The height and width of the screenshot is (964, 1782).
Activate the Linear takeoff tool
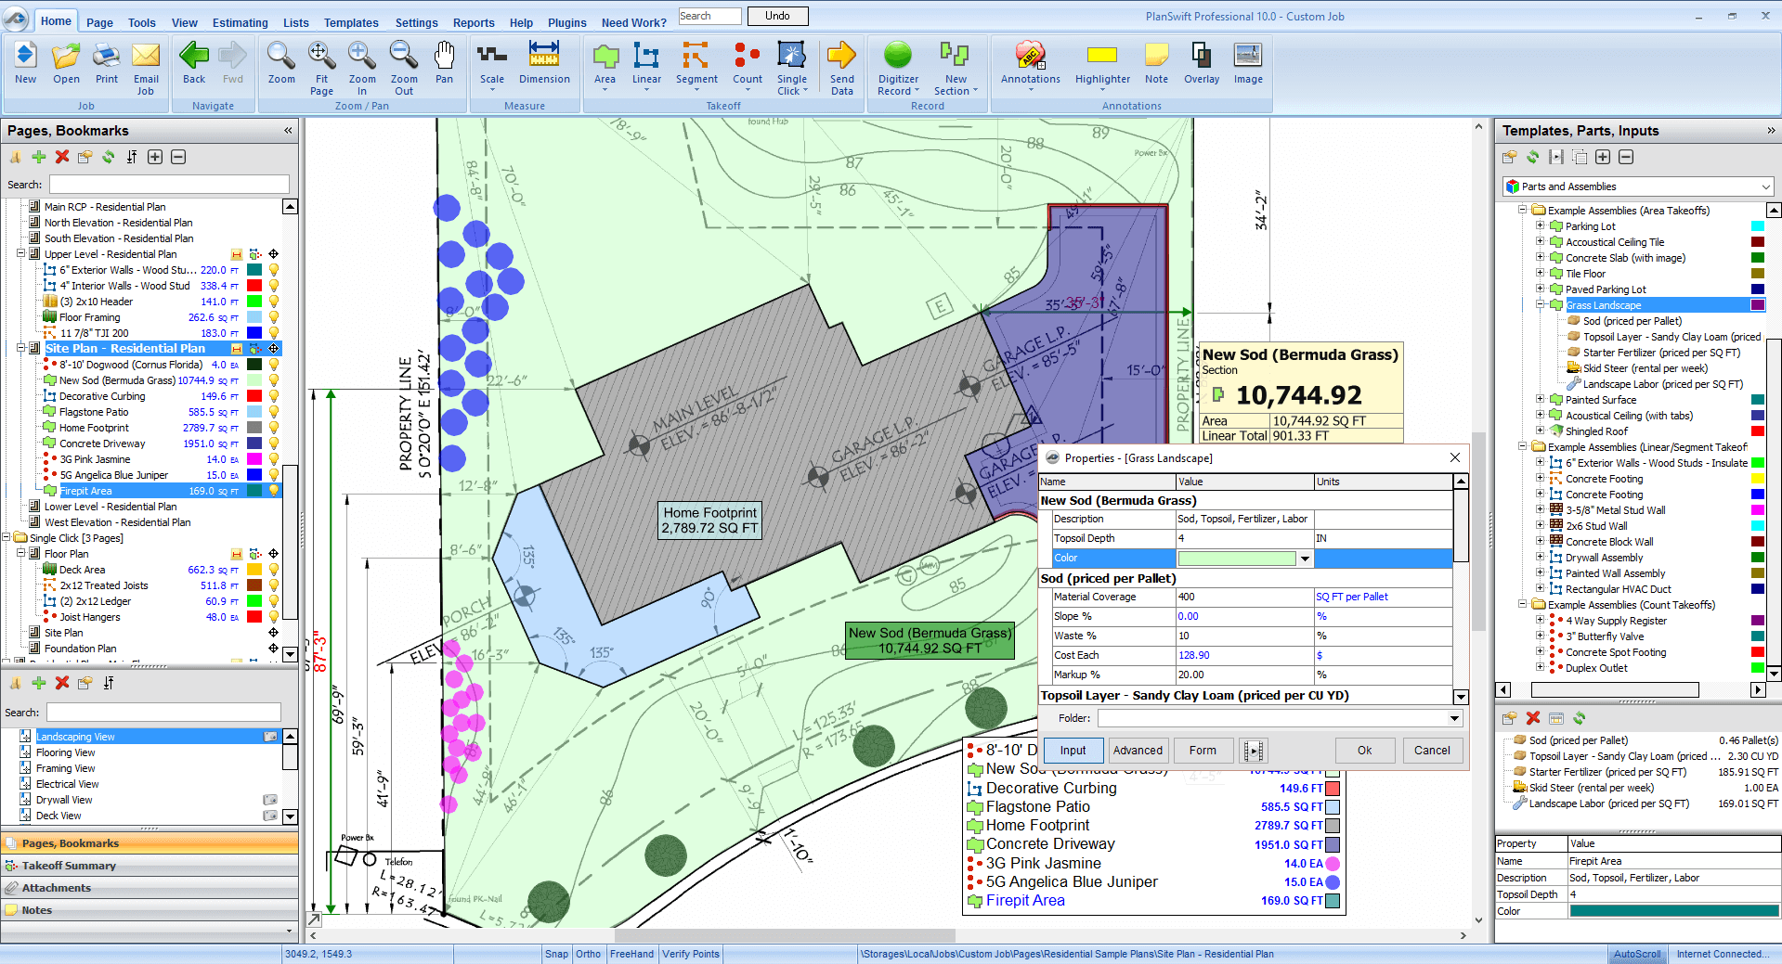pos(645,65)
